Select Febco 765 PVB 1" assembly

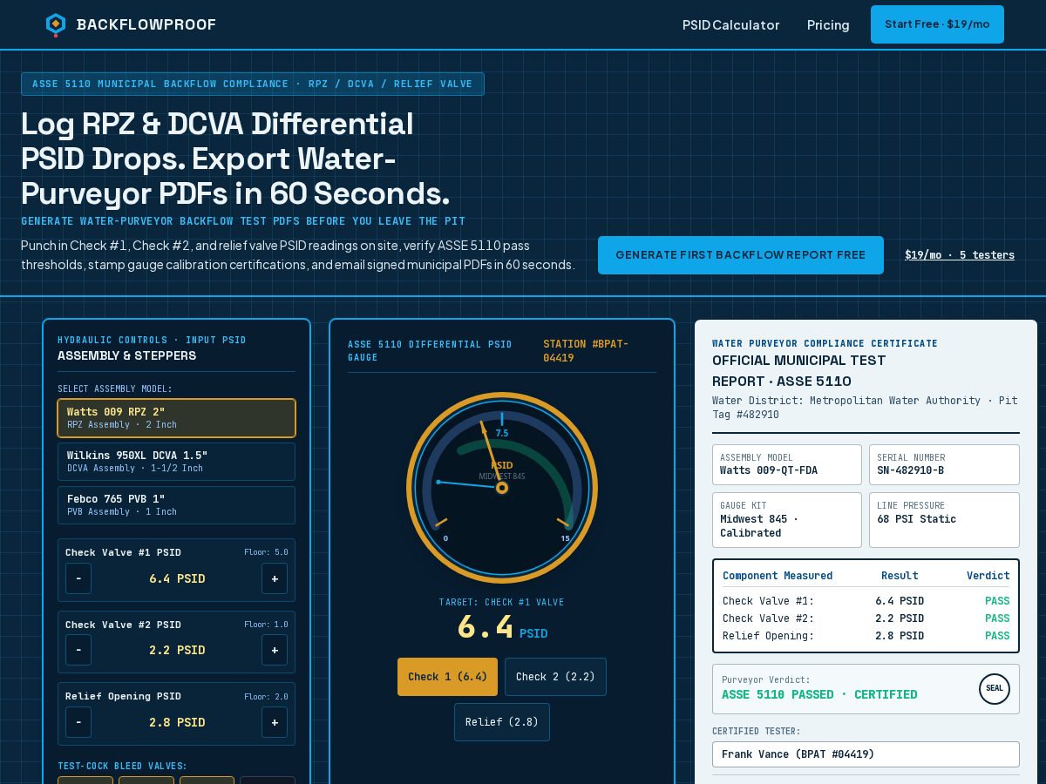pos(176,505)
